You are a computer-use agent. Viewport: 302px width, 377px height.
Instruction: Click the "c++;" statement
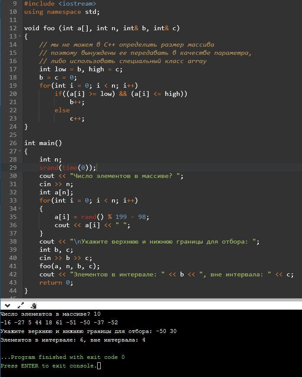tap(77, 118)
